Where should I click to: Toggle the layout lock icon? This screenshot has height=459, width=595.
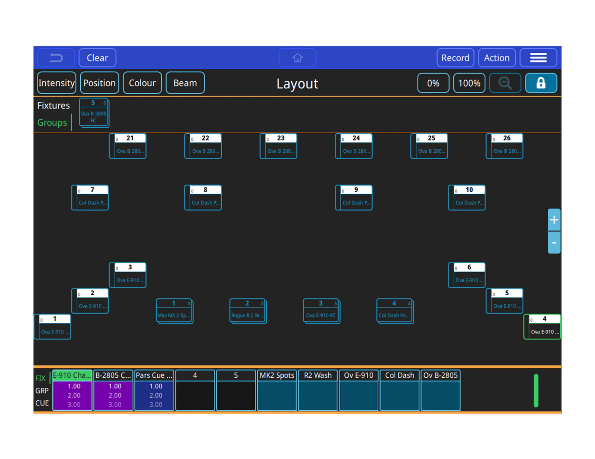coord(541,83)
